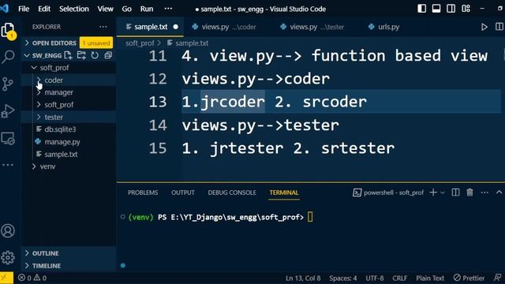Open the Run and Debug view
This screenshot has width=505, height=284.
(8, 111)
